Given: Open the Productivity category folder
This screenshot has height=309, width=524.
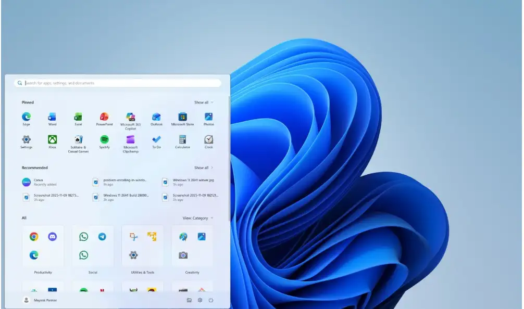Looking at the screenshot, I should pyautogui.click(x=43, y=247).
